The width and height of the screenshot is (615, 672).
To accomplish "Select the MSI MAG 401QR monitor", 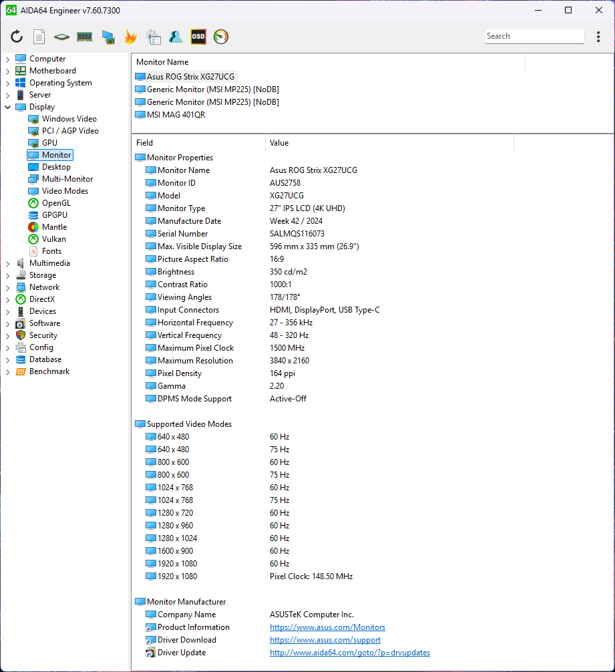I will (x=170, y=114).
